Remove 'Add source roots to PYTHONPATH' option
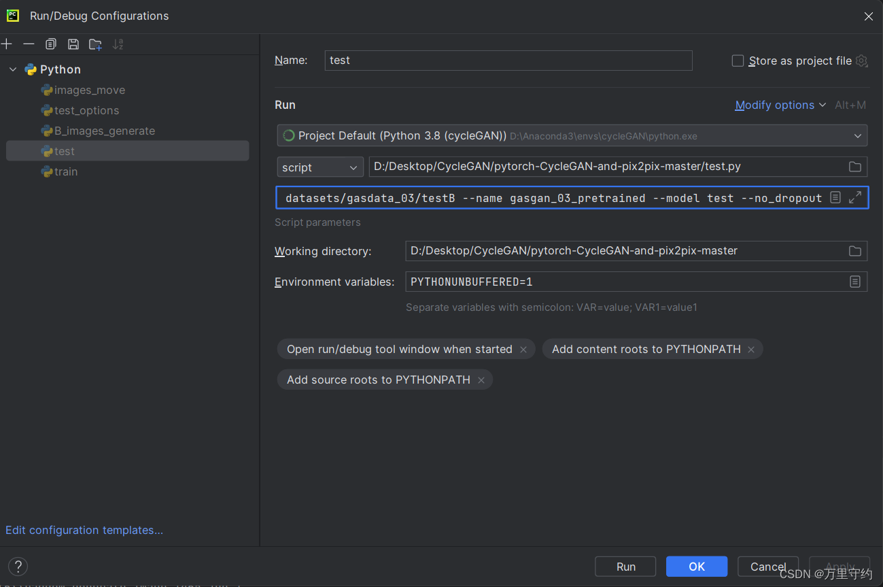883x587 pixels. pyautogui.click(x=481, y=380)
